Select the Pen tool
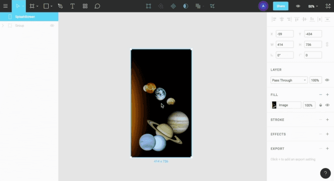 click(x=60, y=6)
